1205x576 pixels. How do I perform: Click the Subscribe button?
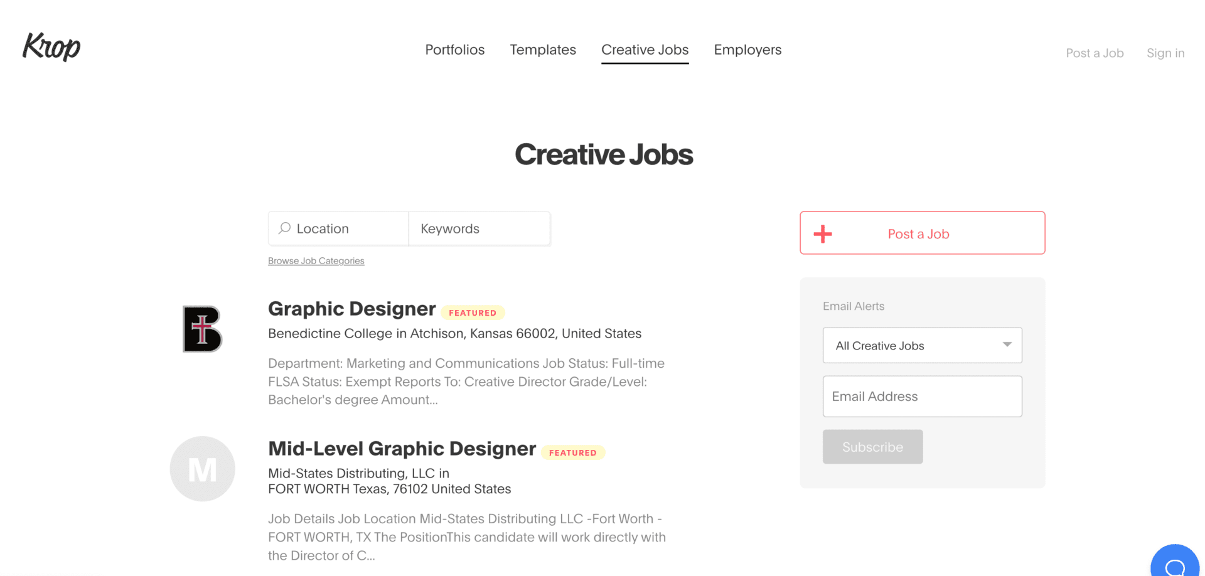[x=872, y=446]
